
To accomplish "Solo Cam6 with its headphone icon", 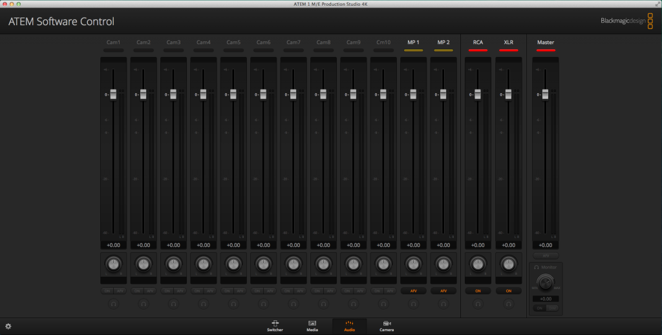I will tap(264, 303).
